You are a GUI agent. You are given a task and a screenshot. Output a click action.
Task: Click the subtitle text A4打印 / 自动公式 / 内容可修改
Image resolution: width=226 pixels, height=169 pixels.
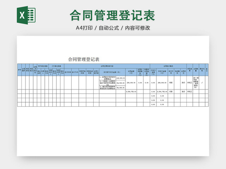click(x=113, y=28)
